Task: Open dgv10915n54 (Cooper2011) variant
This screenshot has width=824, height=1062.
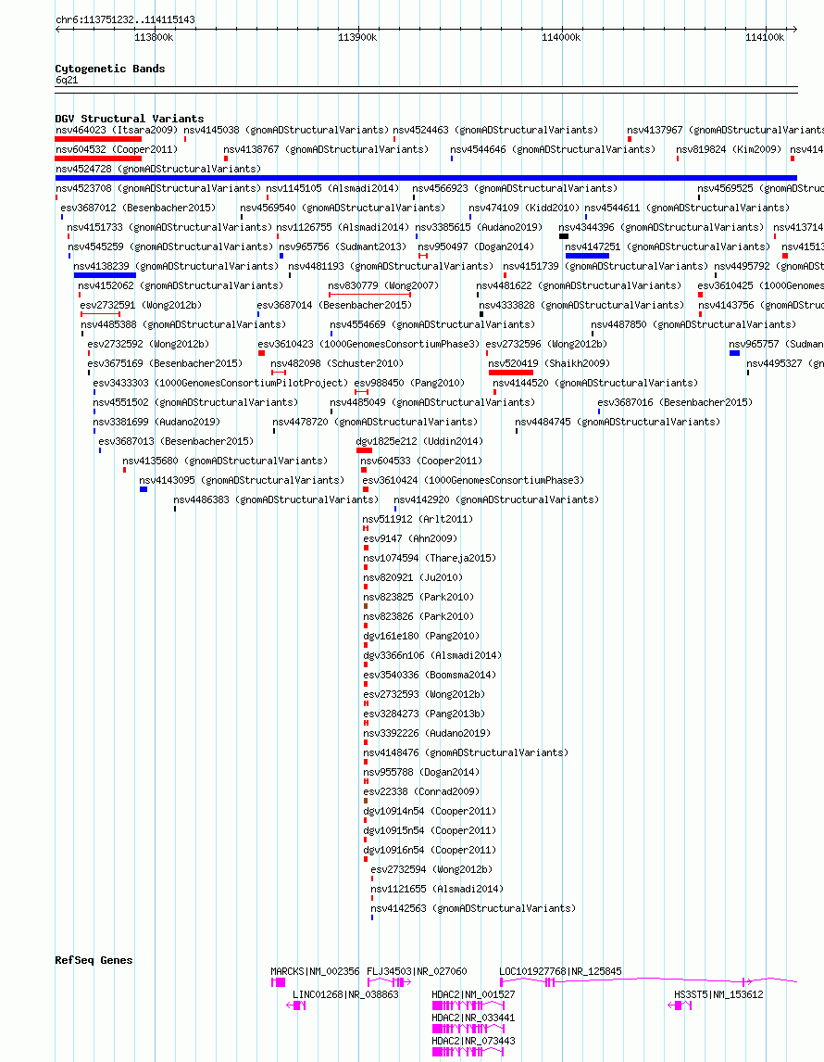Action: point(430,831)
